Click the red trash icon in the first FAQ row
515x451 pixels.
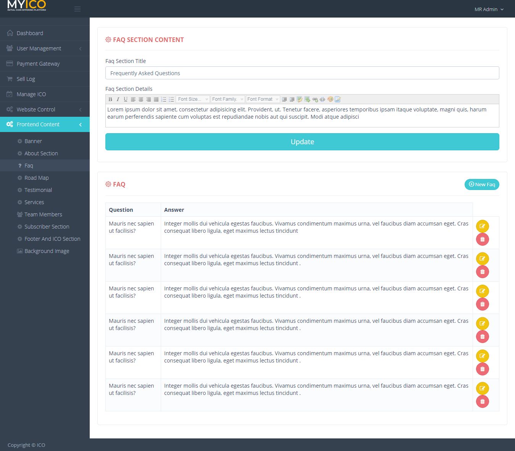[x=483, y=239]
